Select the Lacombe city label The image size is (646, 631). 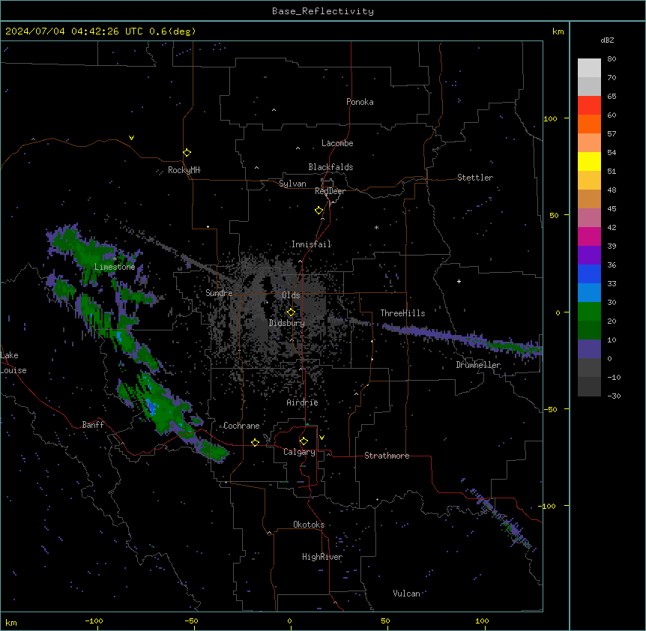point(337,143)
